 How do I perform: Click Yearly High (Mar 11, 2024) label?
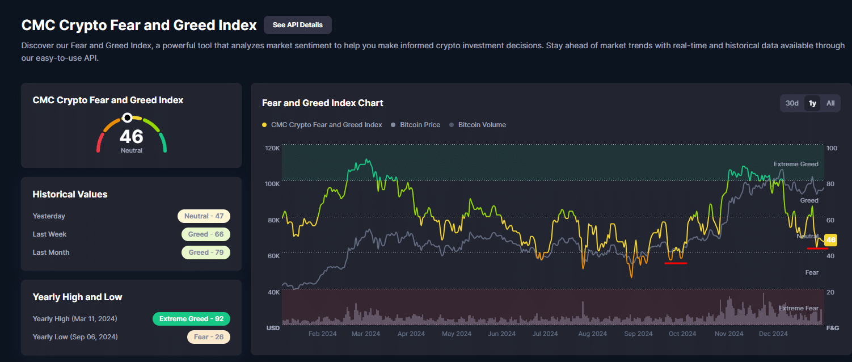tap(75, 319)
